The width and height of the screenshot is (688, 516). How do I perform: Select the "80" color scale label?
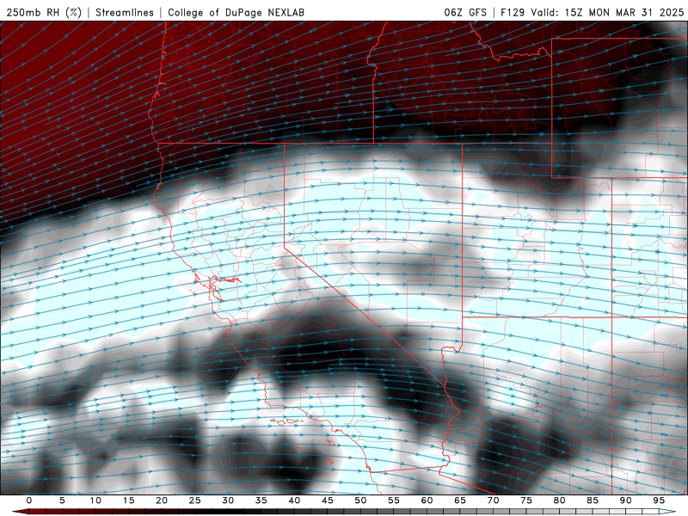pos(559,501)
